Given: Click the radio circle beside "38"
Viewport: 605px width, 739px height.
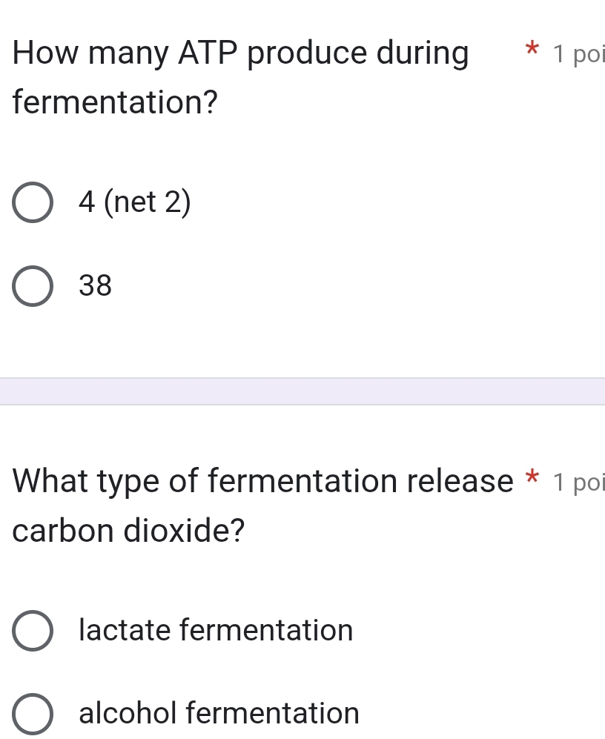Looking at the screenshot, I should 31,285.
